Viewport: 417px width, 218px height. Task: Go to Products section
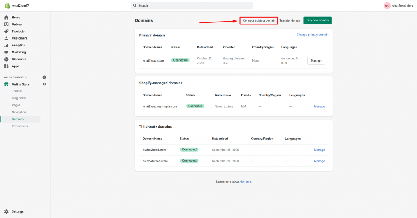pos(18,31)
